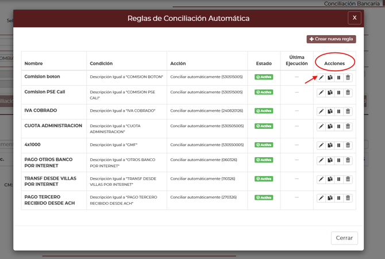Delete the PAGO TERCERO RECIBIDO DESDE ACH rule
This screenshot has width=385, height=259.
(x=348, y=198)
